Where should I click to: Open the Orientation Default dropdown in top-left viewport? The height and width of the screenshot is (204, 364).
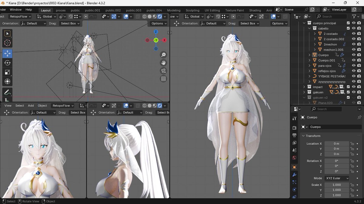click(34, 23)
